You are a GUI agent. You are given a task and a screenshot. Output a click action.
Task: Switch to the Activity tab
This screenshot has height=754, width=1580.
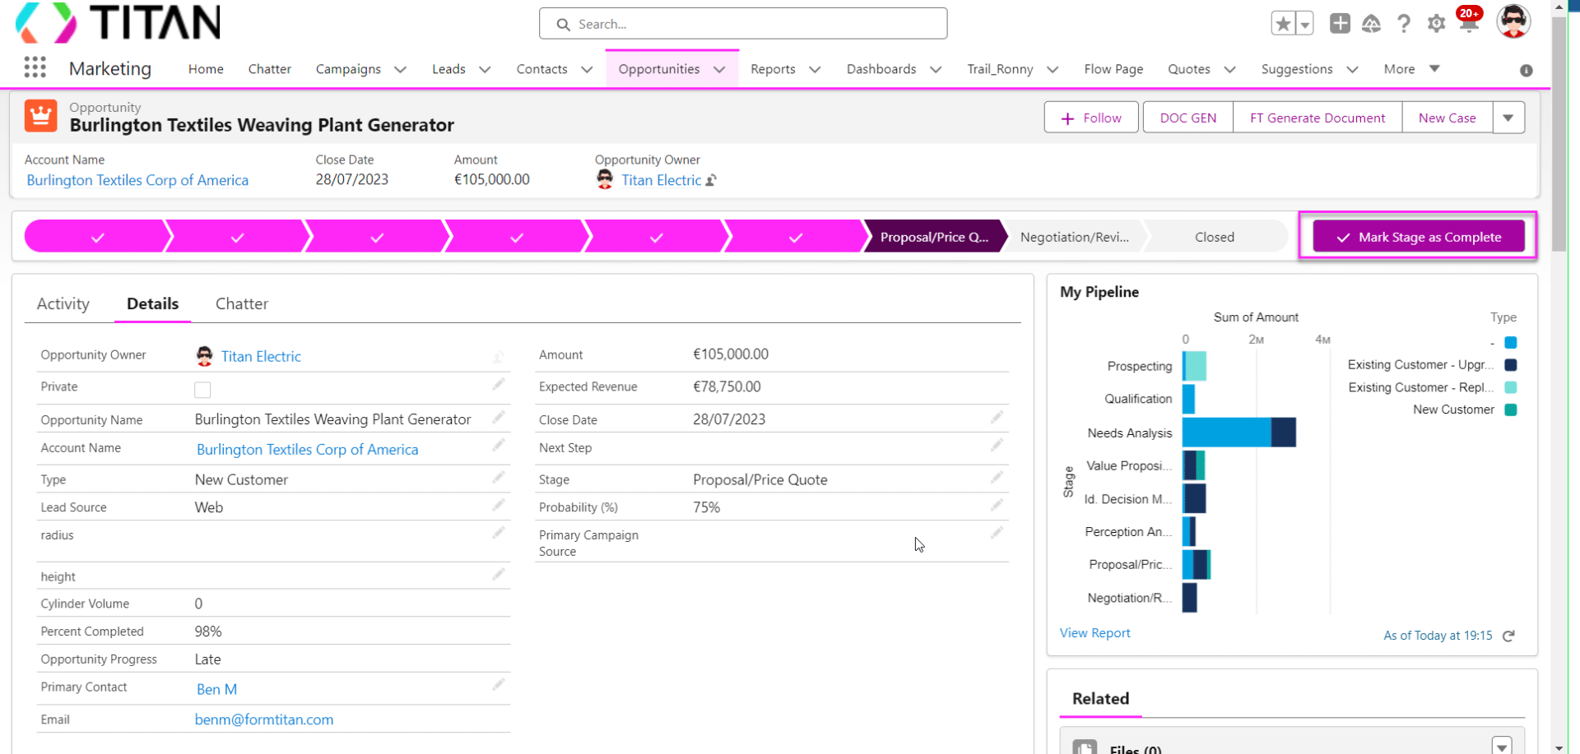[63, 304]
